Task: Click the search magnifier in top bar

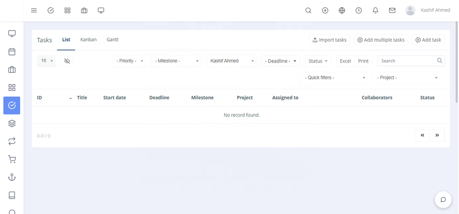Action: pos(308,11)
